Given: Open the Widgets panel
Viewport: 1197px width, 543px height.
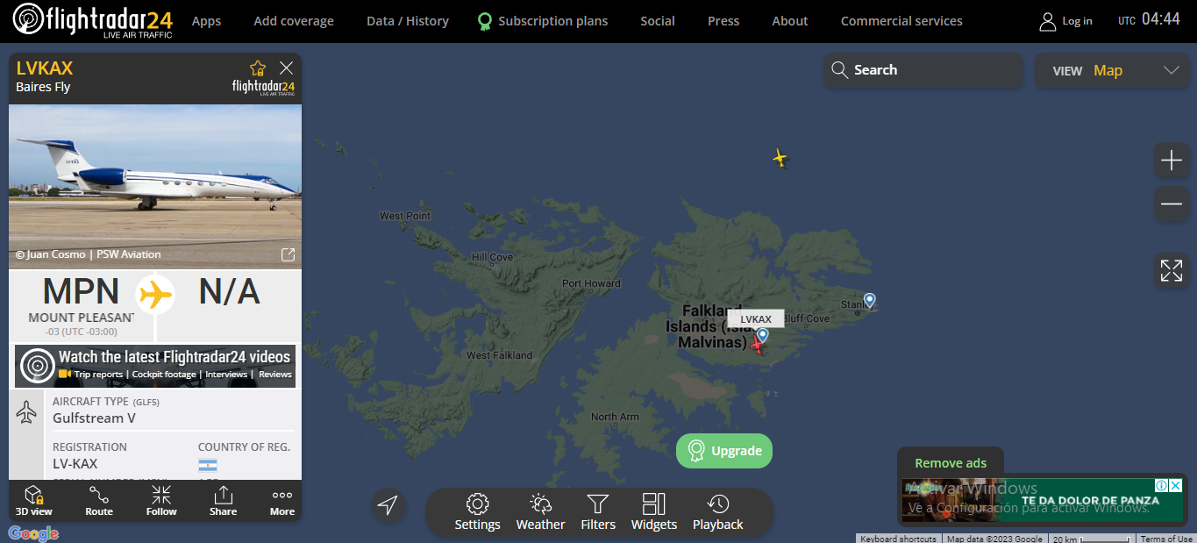Looking at the screenshot, I should click(x=654, y=513).
